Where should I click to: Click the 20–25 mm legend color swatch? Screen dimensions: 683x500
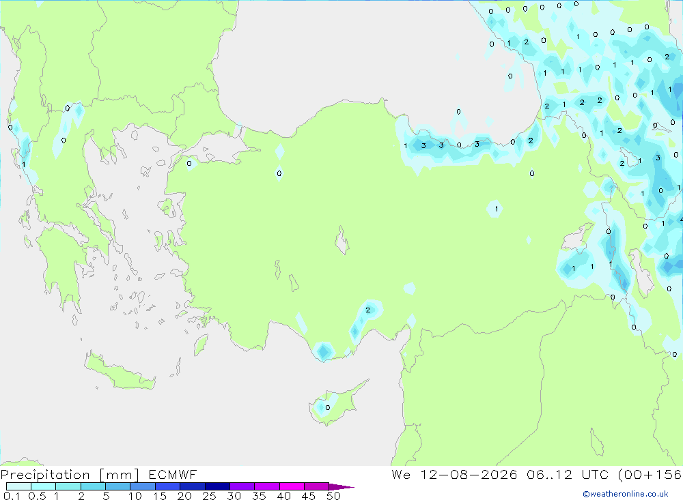pyautogui.click(x=193, y=486)
